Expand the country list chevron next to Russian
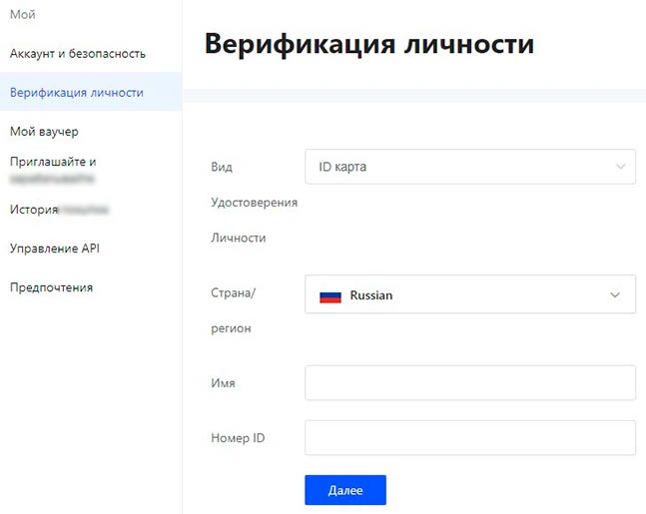646x514 pixels. tap(614, 294)
